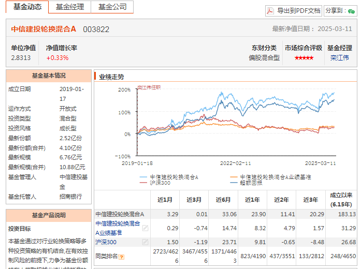The width and height of the screenshot is (361, 269).
Task: Open 中信建投轮换混合A业绩基准 link in table
Action: tap(118, 228)
